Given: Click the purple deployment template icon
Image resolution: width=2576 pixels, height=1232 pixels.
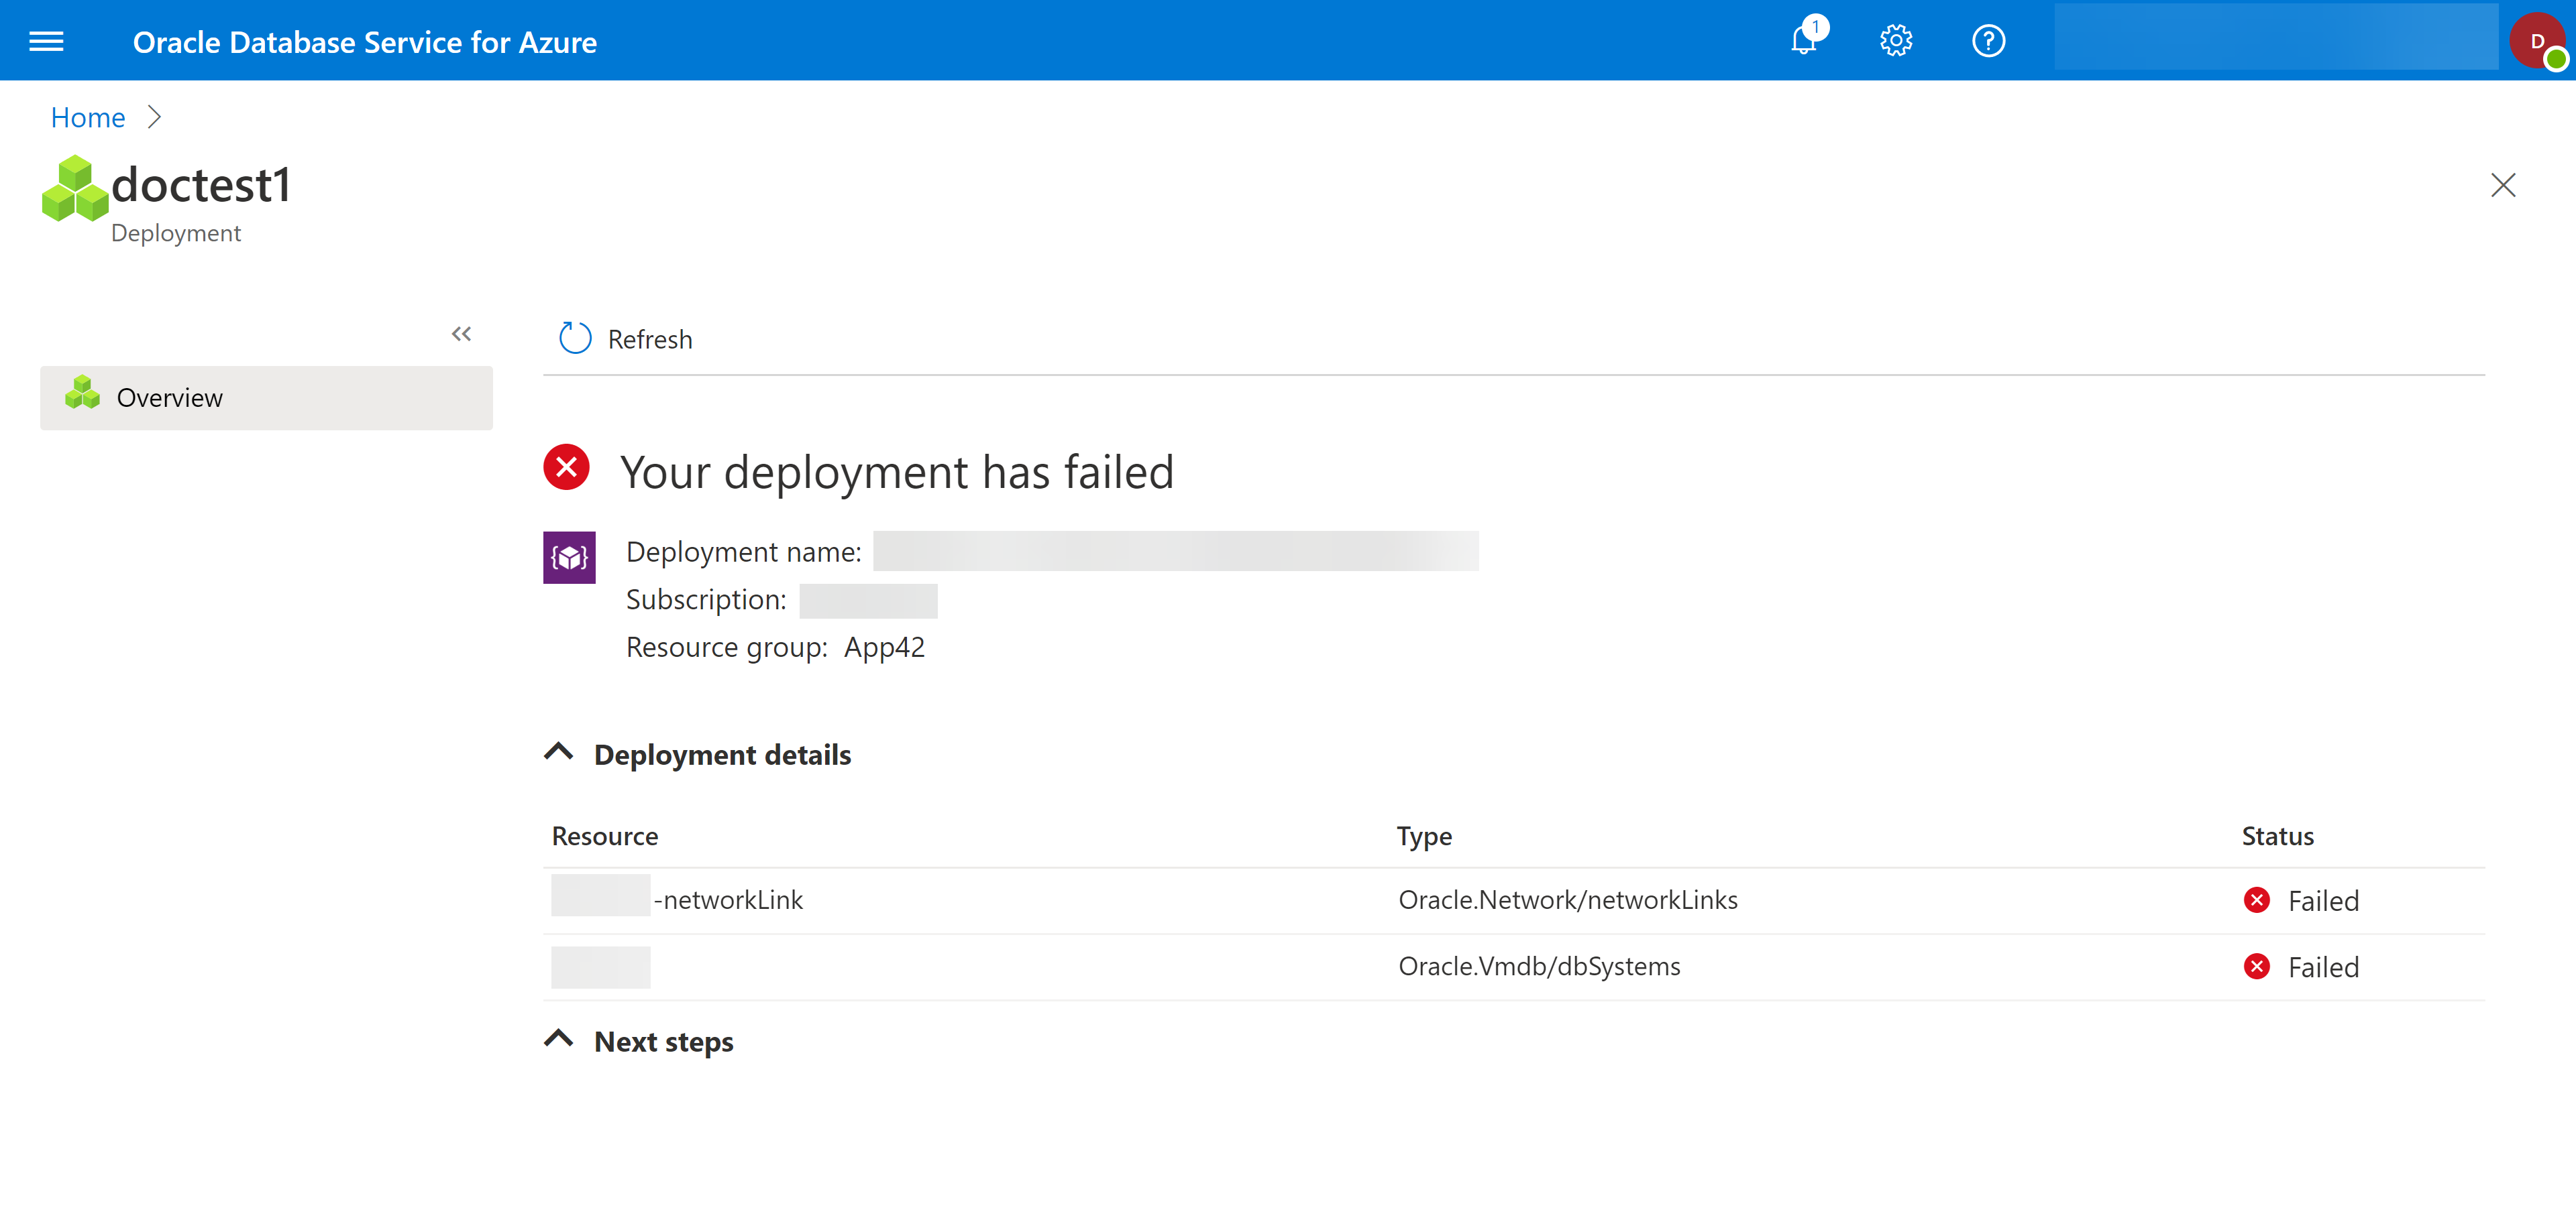Looking at the screenshot, I should (569, 558).
